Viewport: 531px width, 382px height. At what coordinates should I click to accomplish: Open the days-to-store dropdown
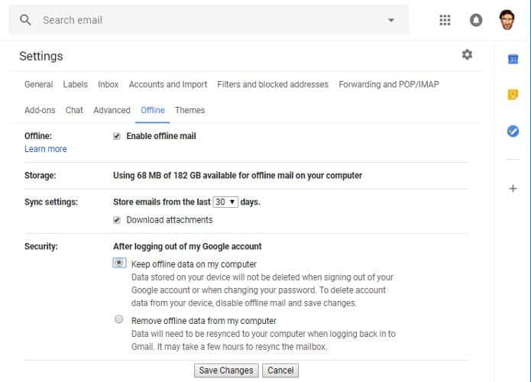pyautogui.click(x=225, y=202)
